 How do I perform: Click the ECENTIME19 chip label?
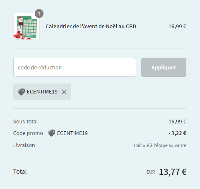click(x=42, y=92)
